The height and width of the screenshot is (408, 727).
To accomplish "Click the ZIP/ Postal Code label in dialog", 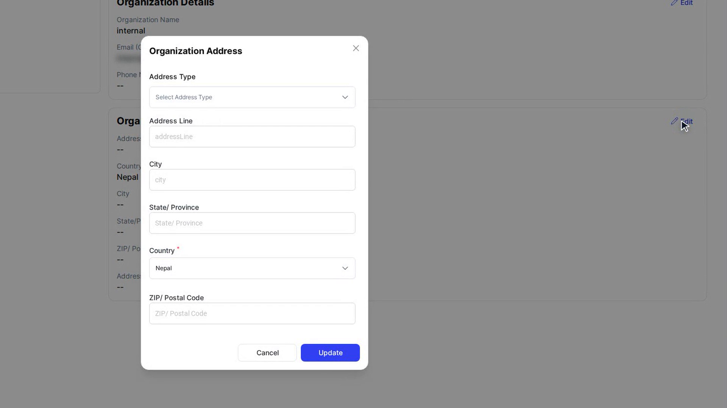I will [x=176, y=298].
